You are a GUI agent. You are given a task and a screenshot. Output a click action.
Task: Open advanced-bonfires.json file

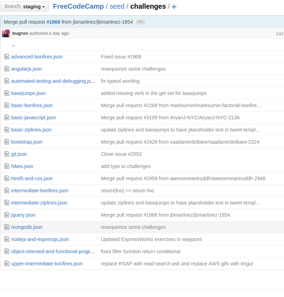(37, 57)
